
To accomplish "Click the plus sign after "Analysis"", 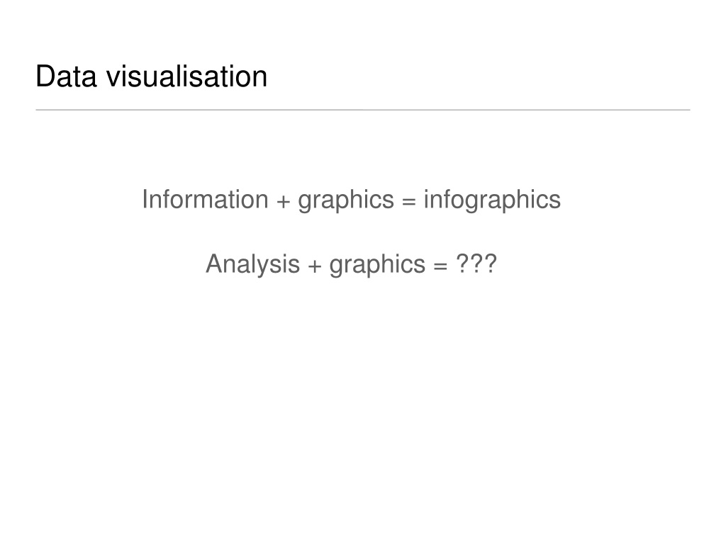I will click(x=315, y=266).
